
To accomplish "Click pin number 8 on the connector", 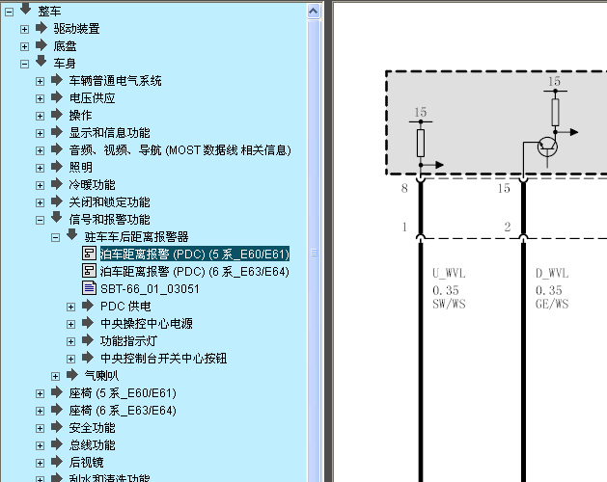I will (404, 188).
